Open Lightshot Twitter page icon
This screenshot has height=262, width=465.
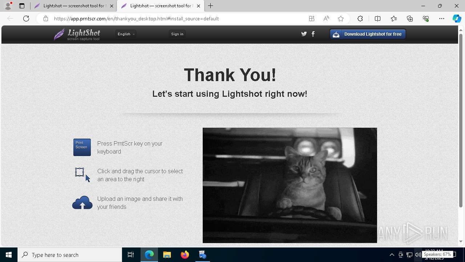click(x=304, y=34)
